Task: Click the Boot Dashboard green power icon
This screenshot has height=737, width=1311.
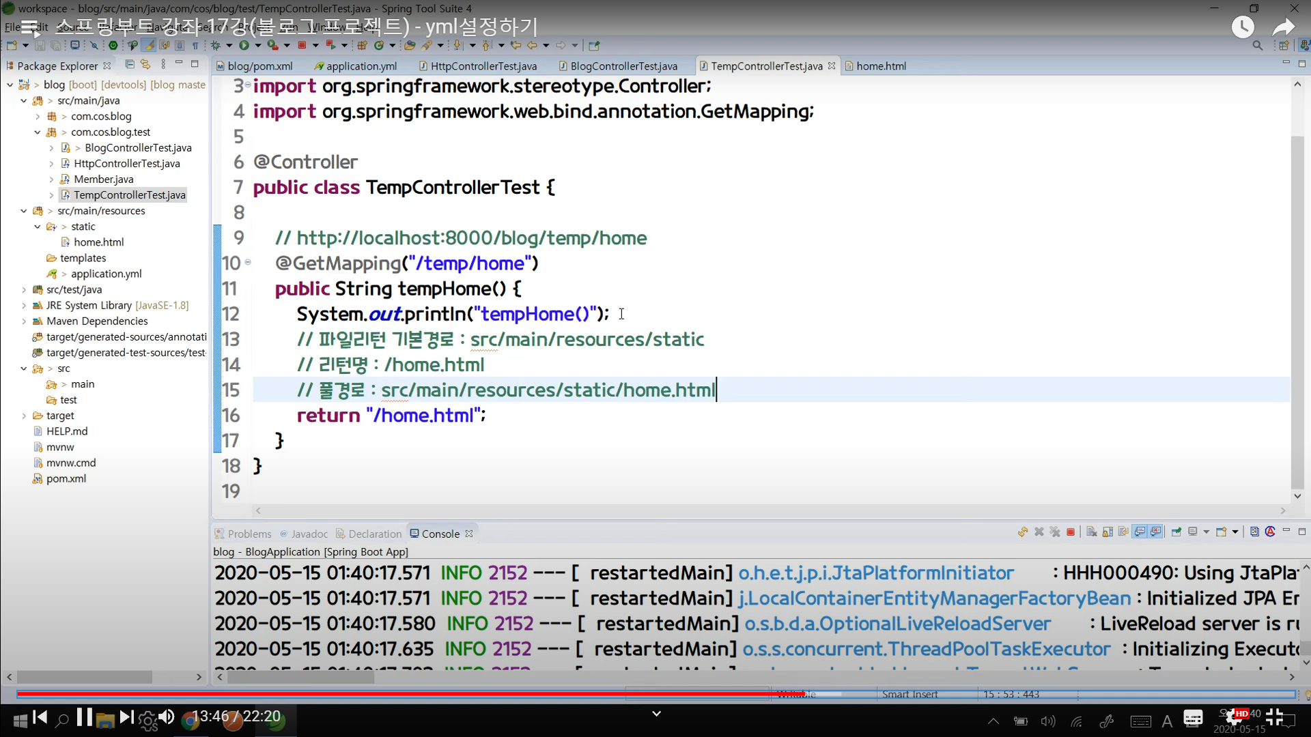Action: [x=113, y=45]
